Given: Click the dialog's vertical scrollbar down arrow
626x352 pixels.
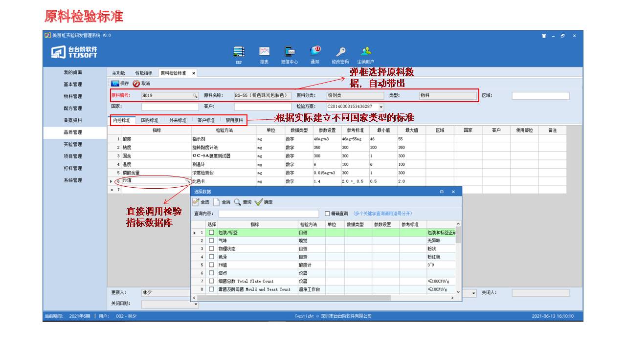Looking at the screenshot, I should pyautogui.click(x=458, y=291).
